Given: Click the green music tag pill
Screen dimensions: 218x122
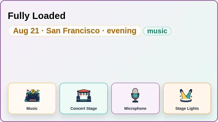Looking at the screenshot, I should (157, 31).
